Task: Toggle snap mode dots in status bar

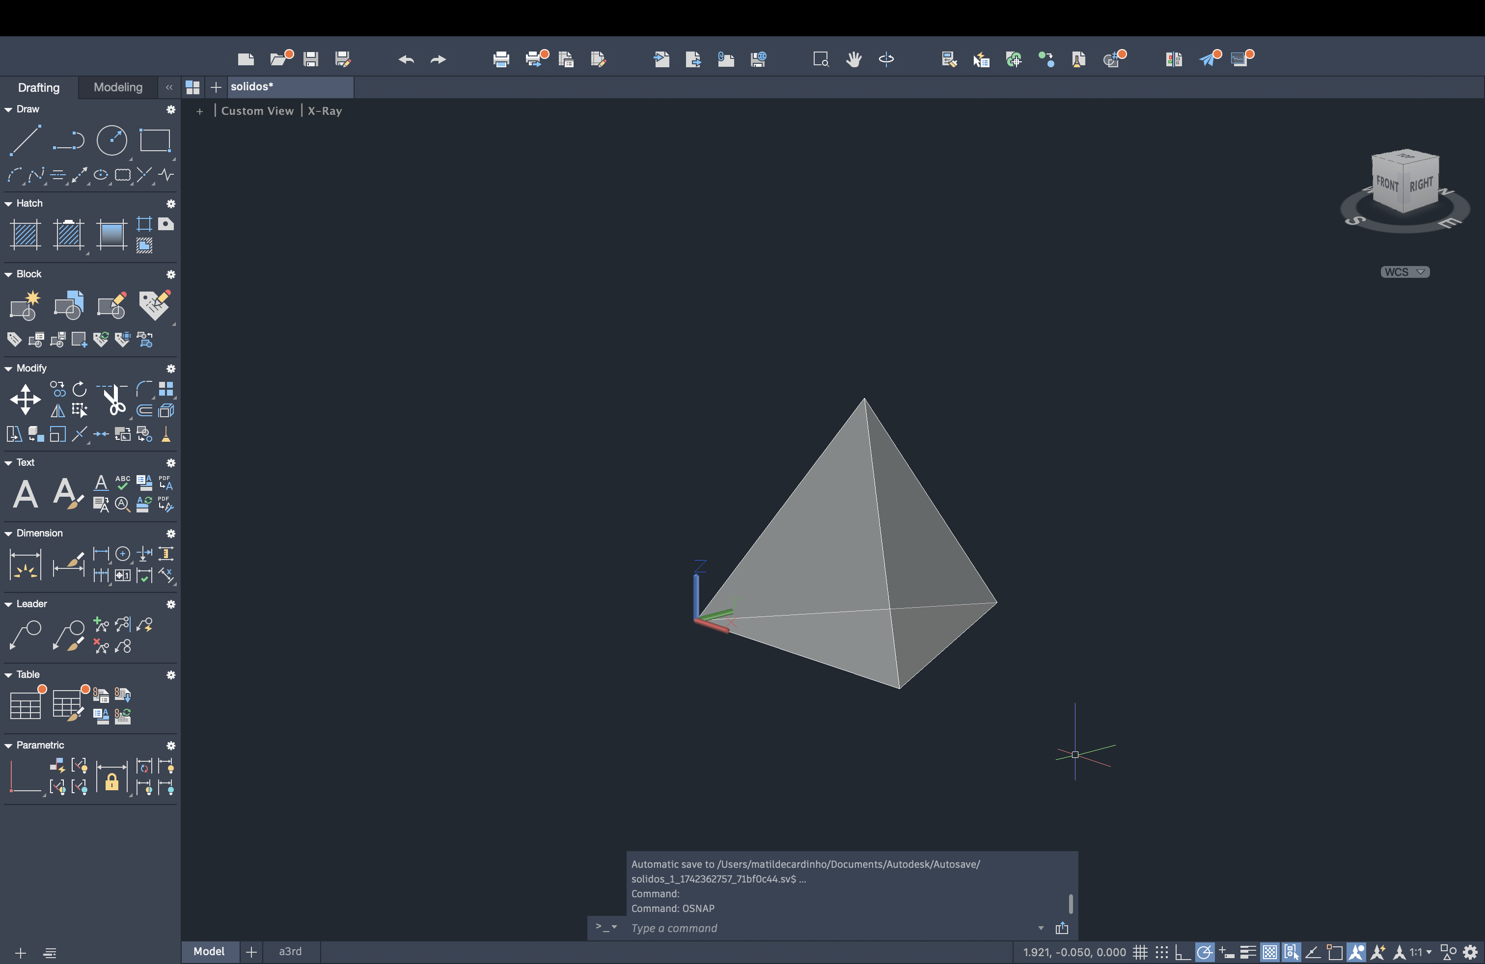Action: pos(1161,952)
